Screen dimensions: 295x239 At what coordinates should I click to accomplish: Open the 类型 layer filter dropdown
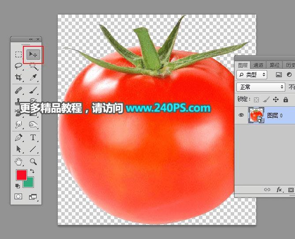click(x=252, y=75)
